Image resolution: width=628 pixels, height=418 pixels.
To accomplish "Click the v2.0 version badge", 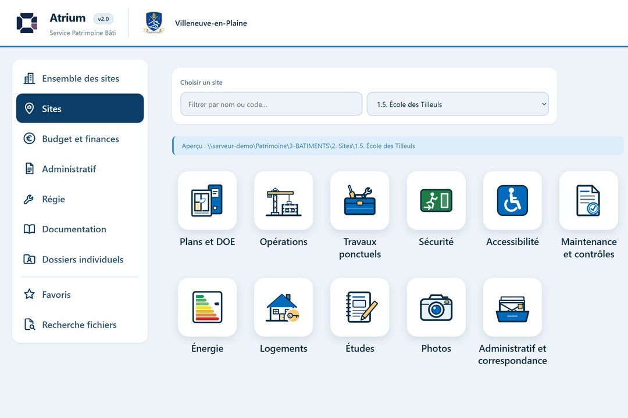I will (x=104, y=19).
